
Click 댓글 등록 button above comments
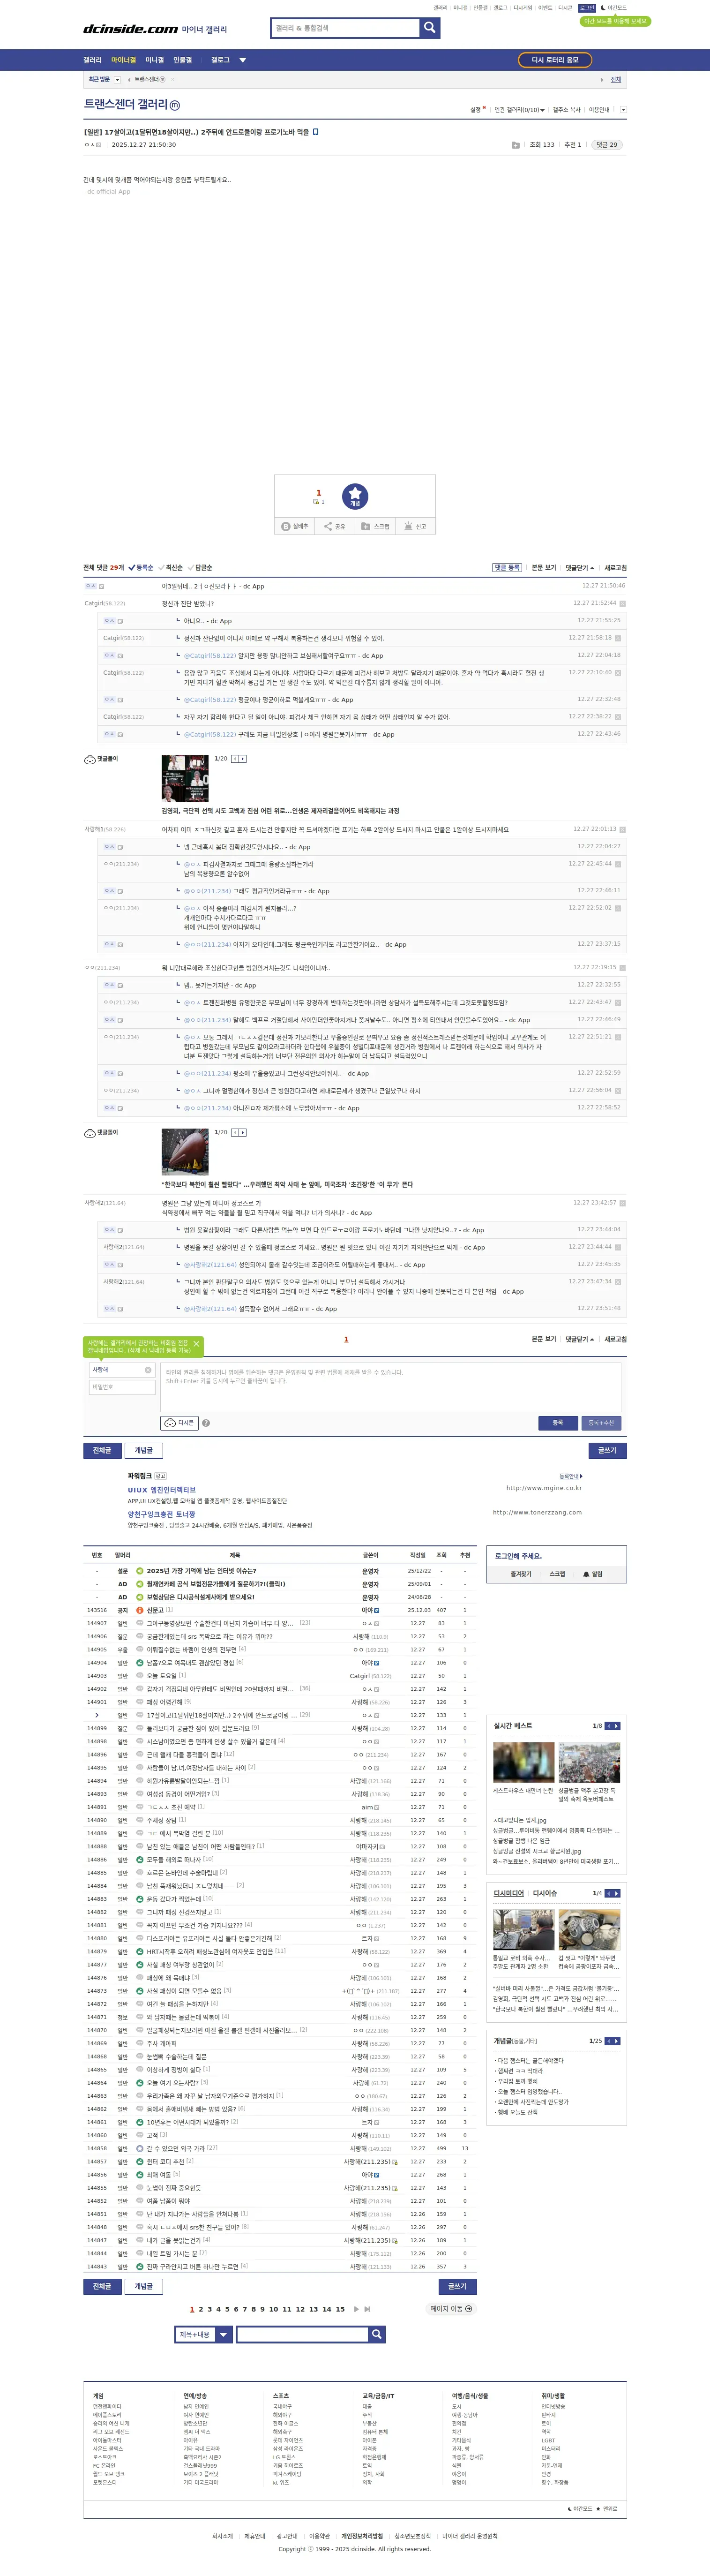coord(507,567)
